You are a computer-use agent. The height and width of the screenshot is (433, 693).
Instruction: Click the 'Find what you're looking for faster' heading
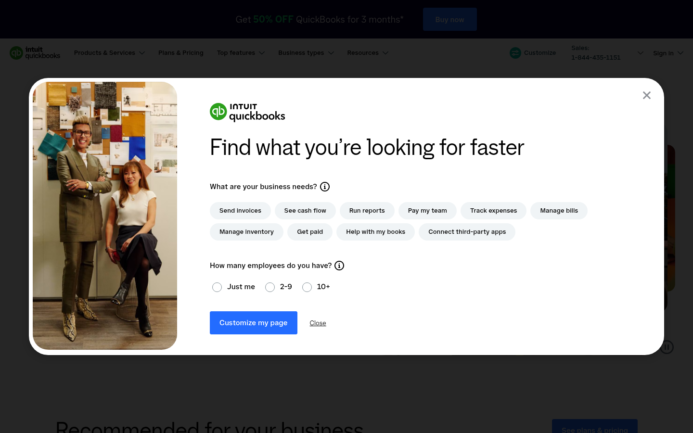click(x=367, y=148)
